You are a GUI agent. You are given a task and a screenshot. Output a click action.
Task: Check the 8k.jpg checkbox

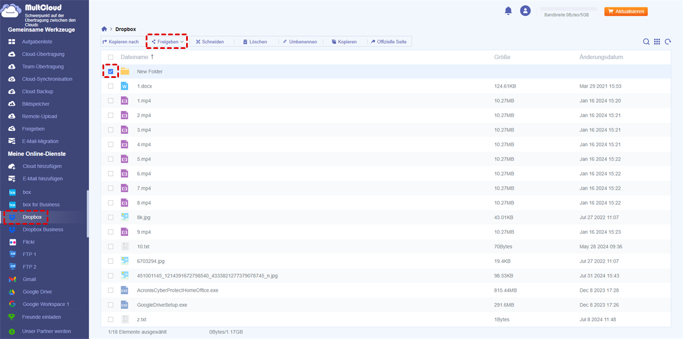point(110,217)
